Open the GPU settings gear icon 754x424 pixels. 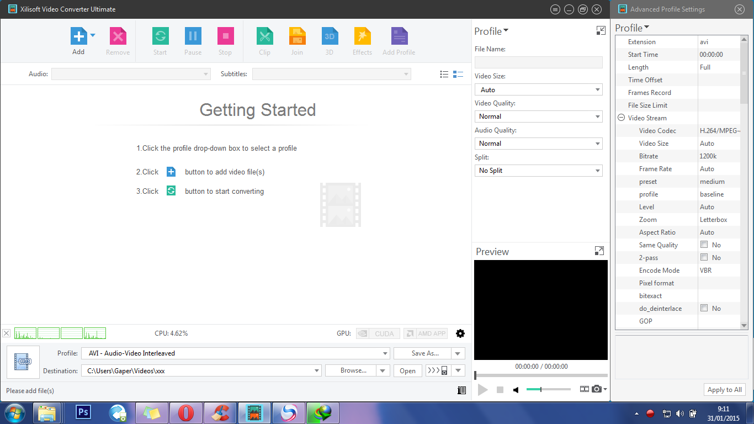click(460, 333)
